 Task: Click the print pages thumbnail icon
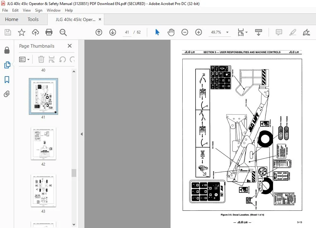click(x=51, y=59)
